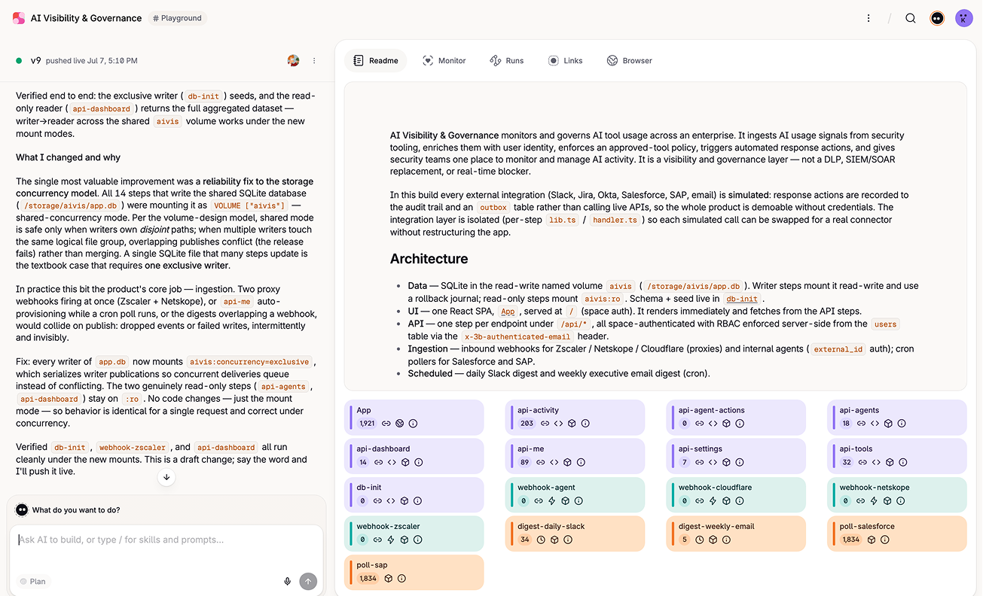This screenshot has width=983, height=596.
Task: Open the Playground tag chip
Action: (177, 18)
